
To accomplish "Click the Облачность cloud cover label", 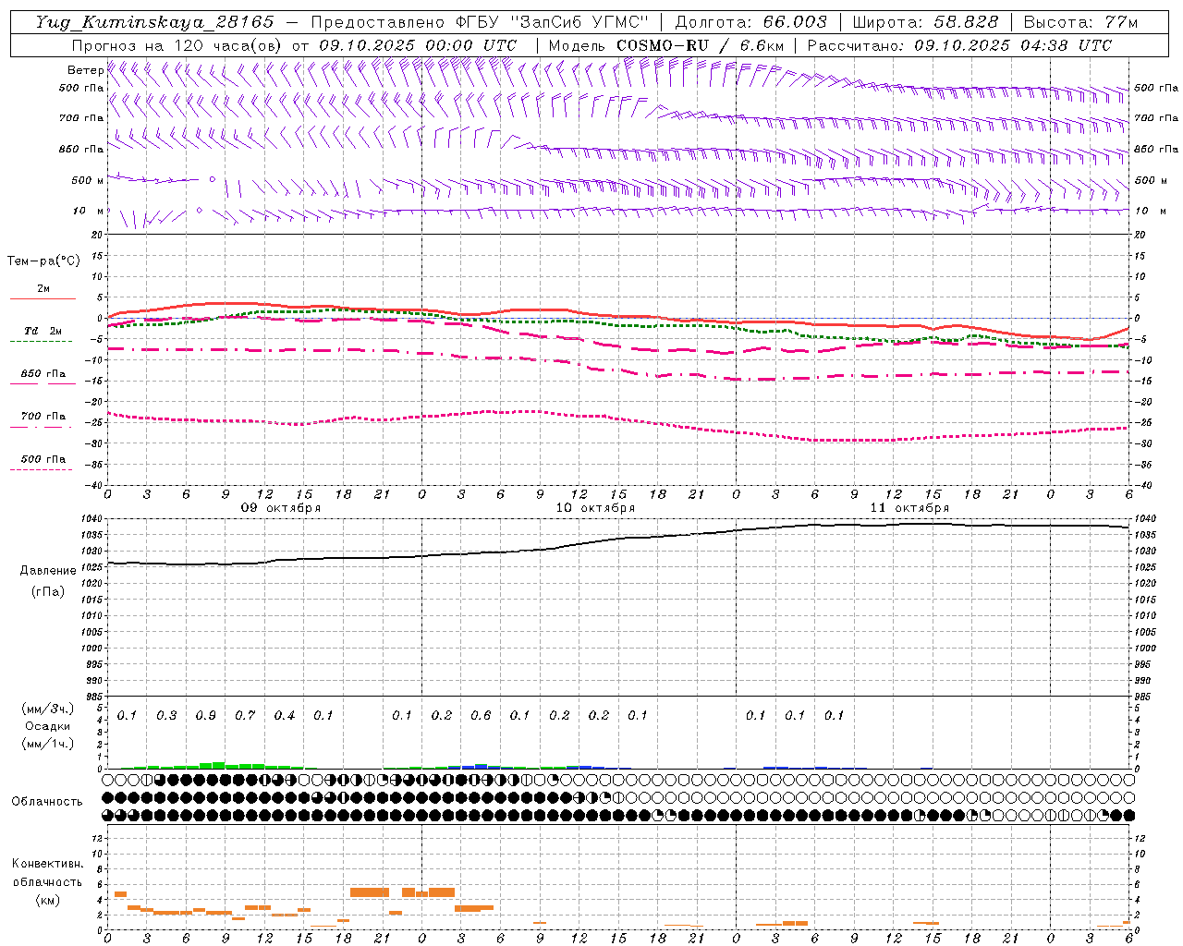I will pos(47,802).
